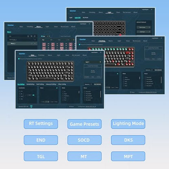Image resolution: width=169 pixels, height=169 pixels.
Task: Click the front window's Media list scrollbar
Action: [79, 92]
